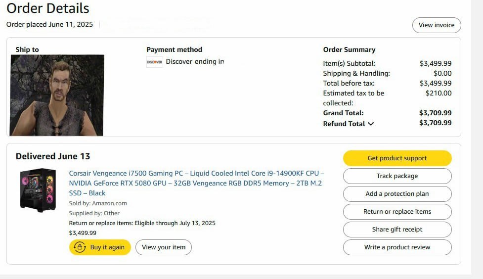Click the View your item button
Viewport: 483px width, 279px height.
[164, 247]
